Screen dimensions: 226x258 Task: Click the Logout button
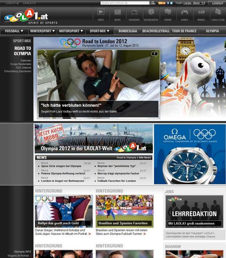(x=217, y=3)
